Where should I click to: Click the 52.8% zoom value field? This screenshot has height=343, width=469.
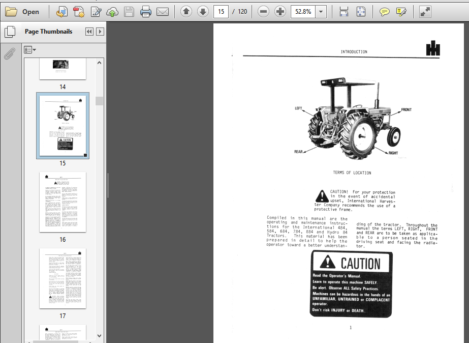pyautogui.click(x=303, y=12)
